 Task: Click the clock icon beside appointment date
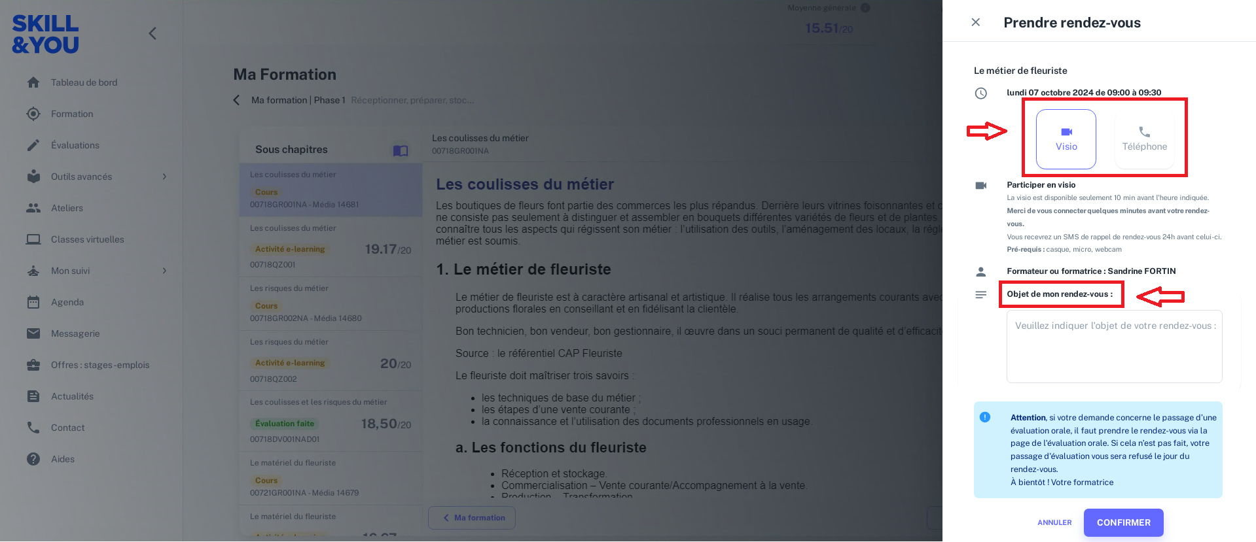980,93
